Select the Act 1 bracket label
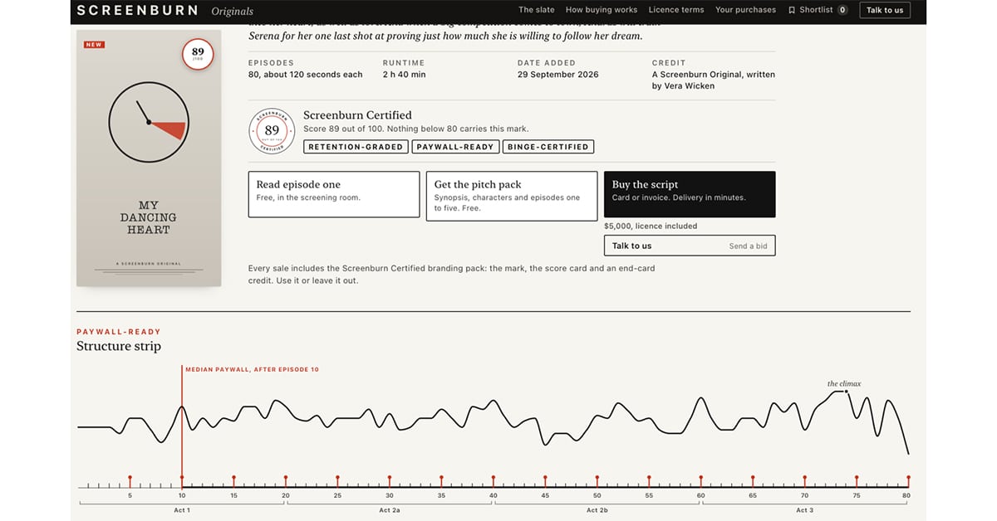 point(182,510)
